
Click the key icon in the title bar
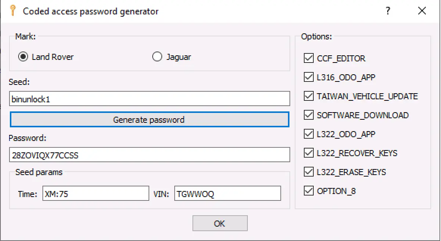[x=13, y=10]
